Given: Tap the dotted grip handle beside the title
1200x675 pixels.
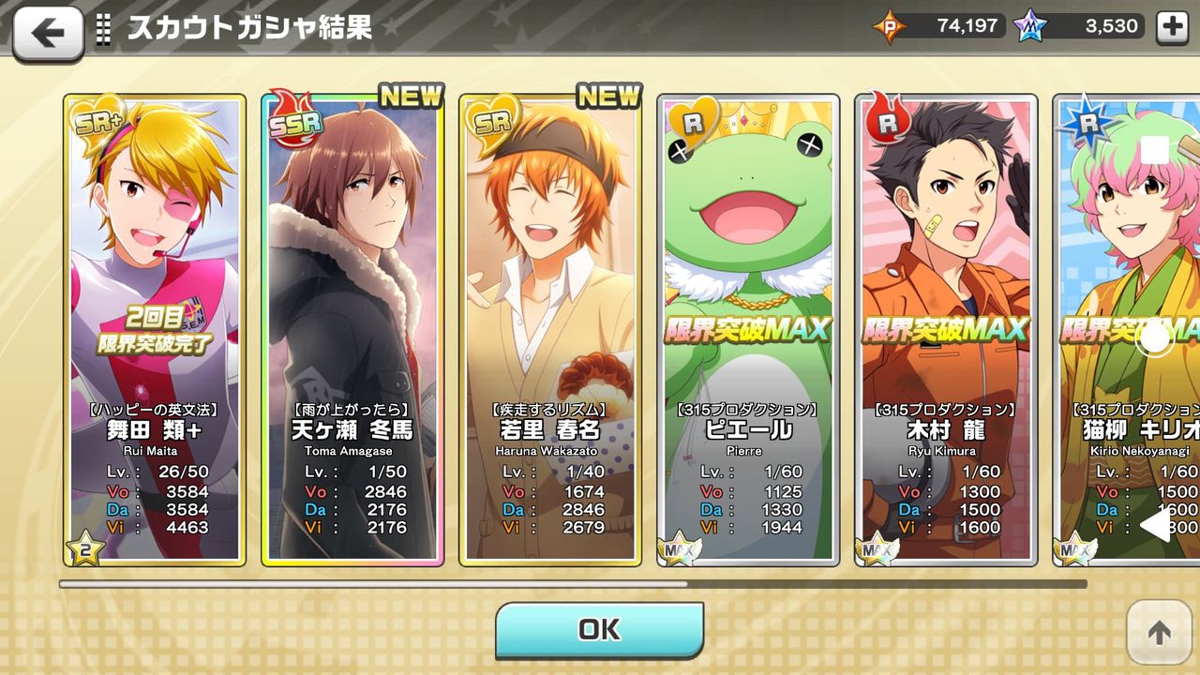Looking at the screenshot, I should point(103,29).
